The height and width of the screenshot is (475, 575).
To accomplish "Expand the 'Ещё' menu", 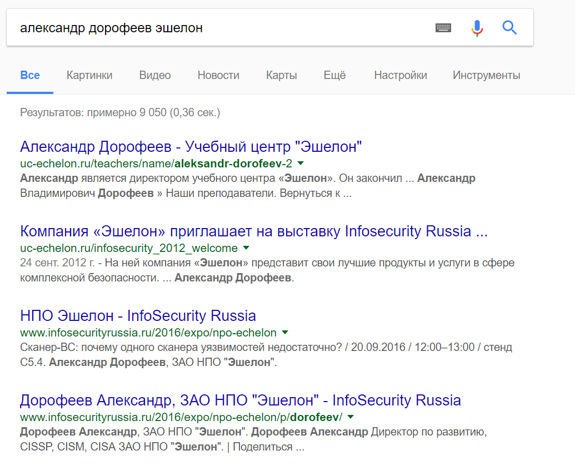I will 334,75.
